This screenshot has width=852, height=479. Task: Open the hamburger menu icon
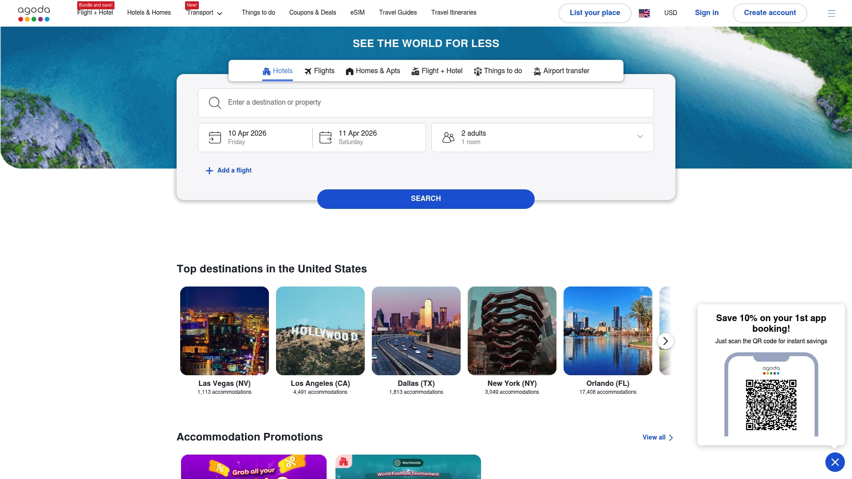point(831,13)
